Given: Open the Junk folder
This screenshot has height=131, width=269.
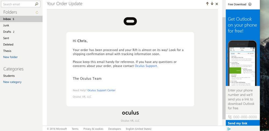Looking at the screenshot, I should tap(6, 25).
